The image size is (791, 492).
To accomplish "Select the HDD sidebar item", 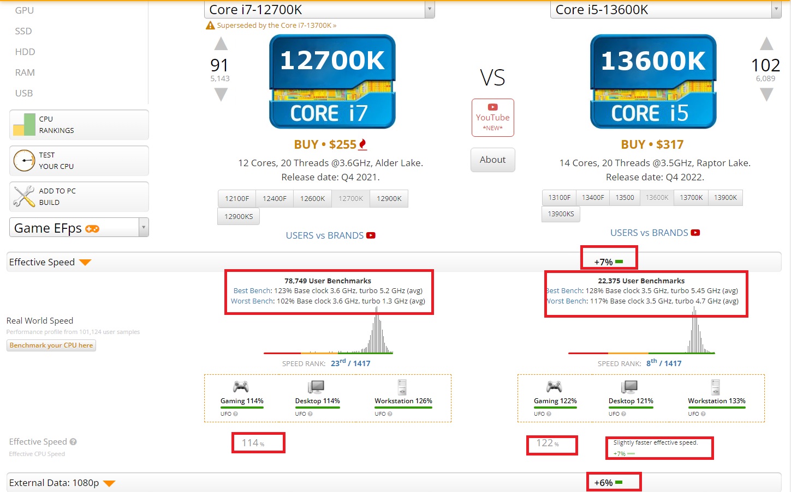I will click(x=25, y=52).
